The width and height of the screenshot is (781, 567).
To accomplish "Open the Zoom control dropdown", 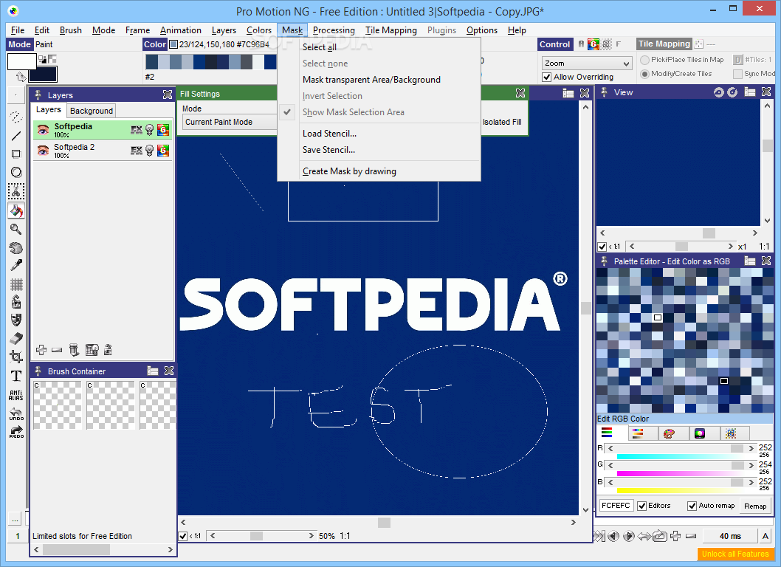I will pyautogui.click(x=587, y=63).
